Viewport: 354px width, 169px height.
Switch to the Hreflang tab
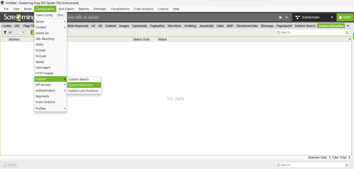[190, 26]
